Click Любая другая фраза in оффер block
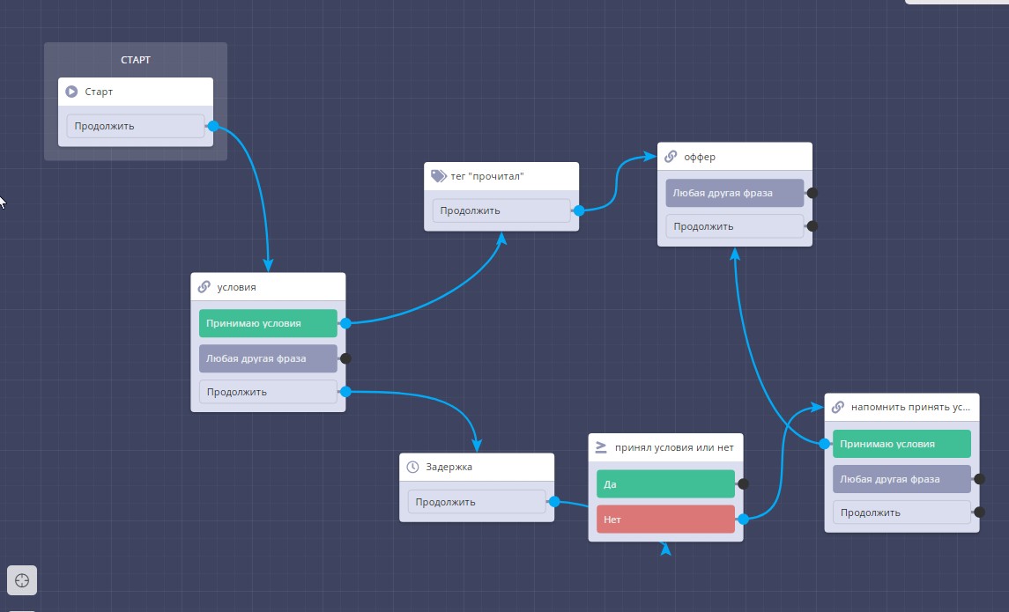Screen dimensions: 1009x612 point(734,193)
